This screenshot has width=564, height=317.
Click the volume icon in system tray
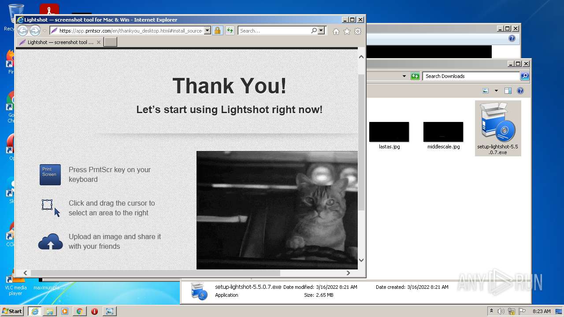click(501, 311)
